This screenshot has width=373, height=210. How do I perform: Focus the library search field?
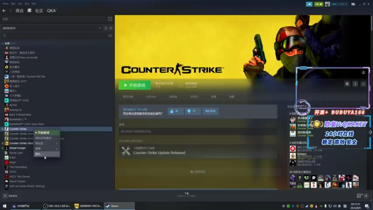54,36
